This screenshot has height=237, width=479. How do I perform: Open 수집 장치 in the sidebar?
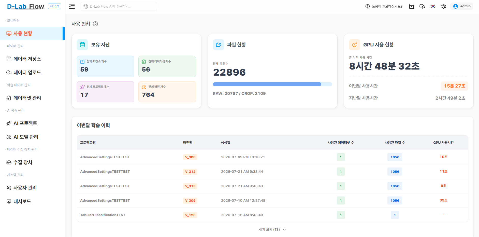pyautogui.click(x=33, y=162)
